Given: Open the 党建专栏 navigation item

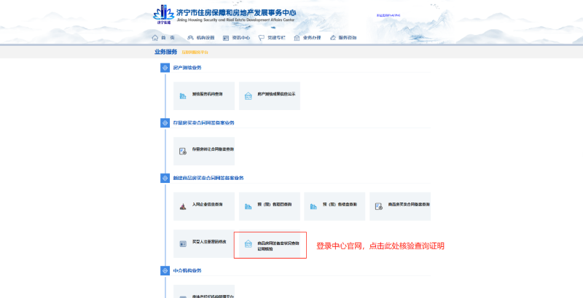Looking at the screenshot, I should 272,37.
